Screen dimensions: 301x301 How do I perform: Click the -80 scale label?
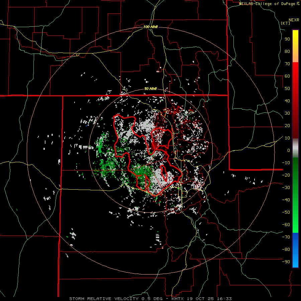(286, 249)
